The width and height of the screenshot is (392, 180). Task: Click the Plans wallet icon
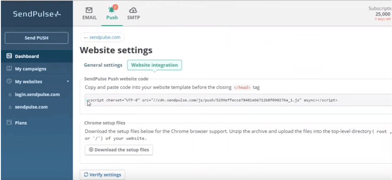click(x=9, y=123)
